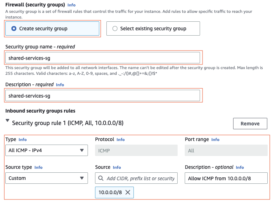Open the Source type dropdown showing Custom
273x203 pixels.
47,178
